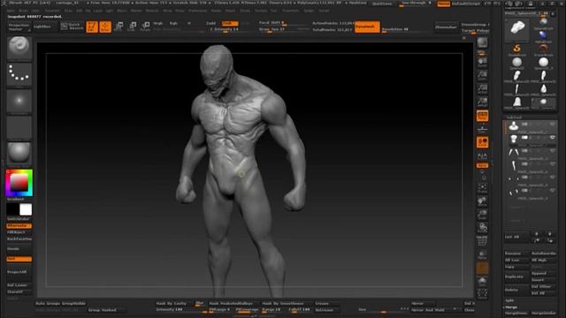The image size is (566, 318).
Task: Activate Draw mode button in toolbar
Action: (105, 26)
